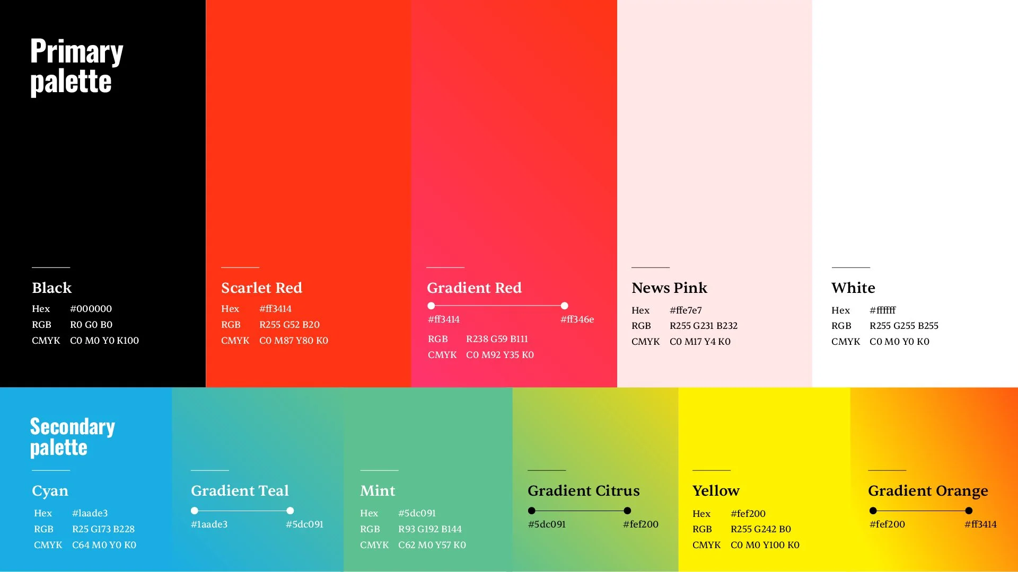
Task: Click Gradient Teal slider start dot
Action: [195, 511]
